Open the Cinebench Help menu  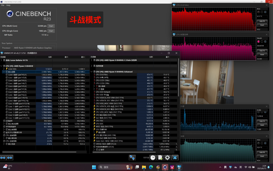(8, 5)
